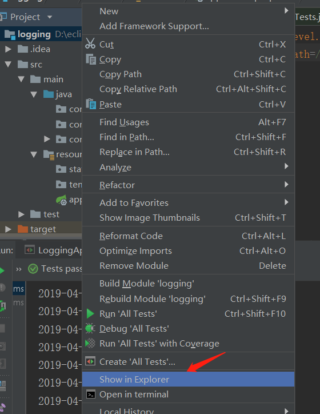Image resolution: width=320 pixels, height=414 pixels.
Task: Choose Find in Path
Action: click(189, 137)
